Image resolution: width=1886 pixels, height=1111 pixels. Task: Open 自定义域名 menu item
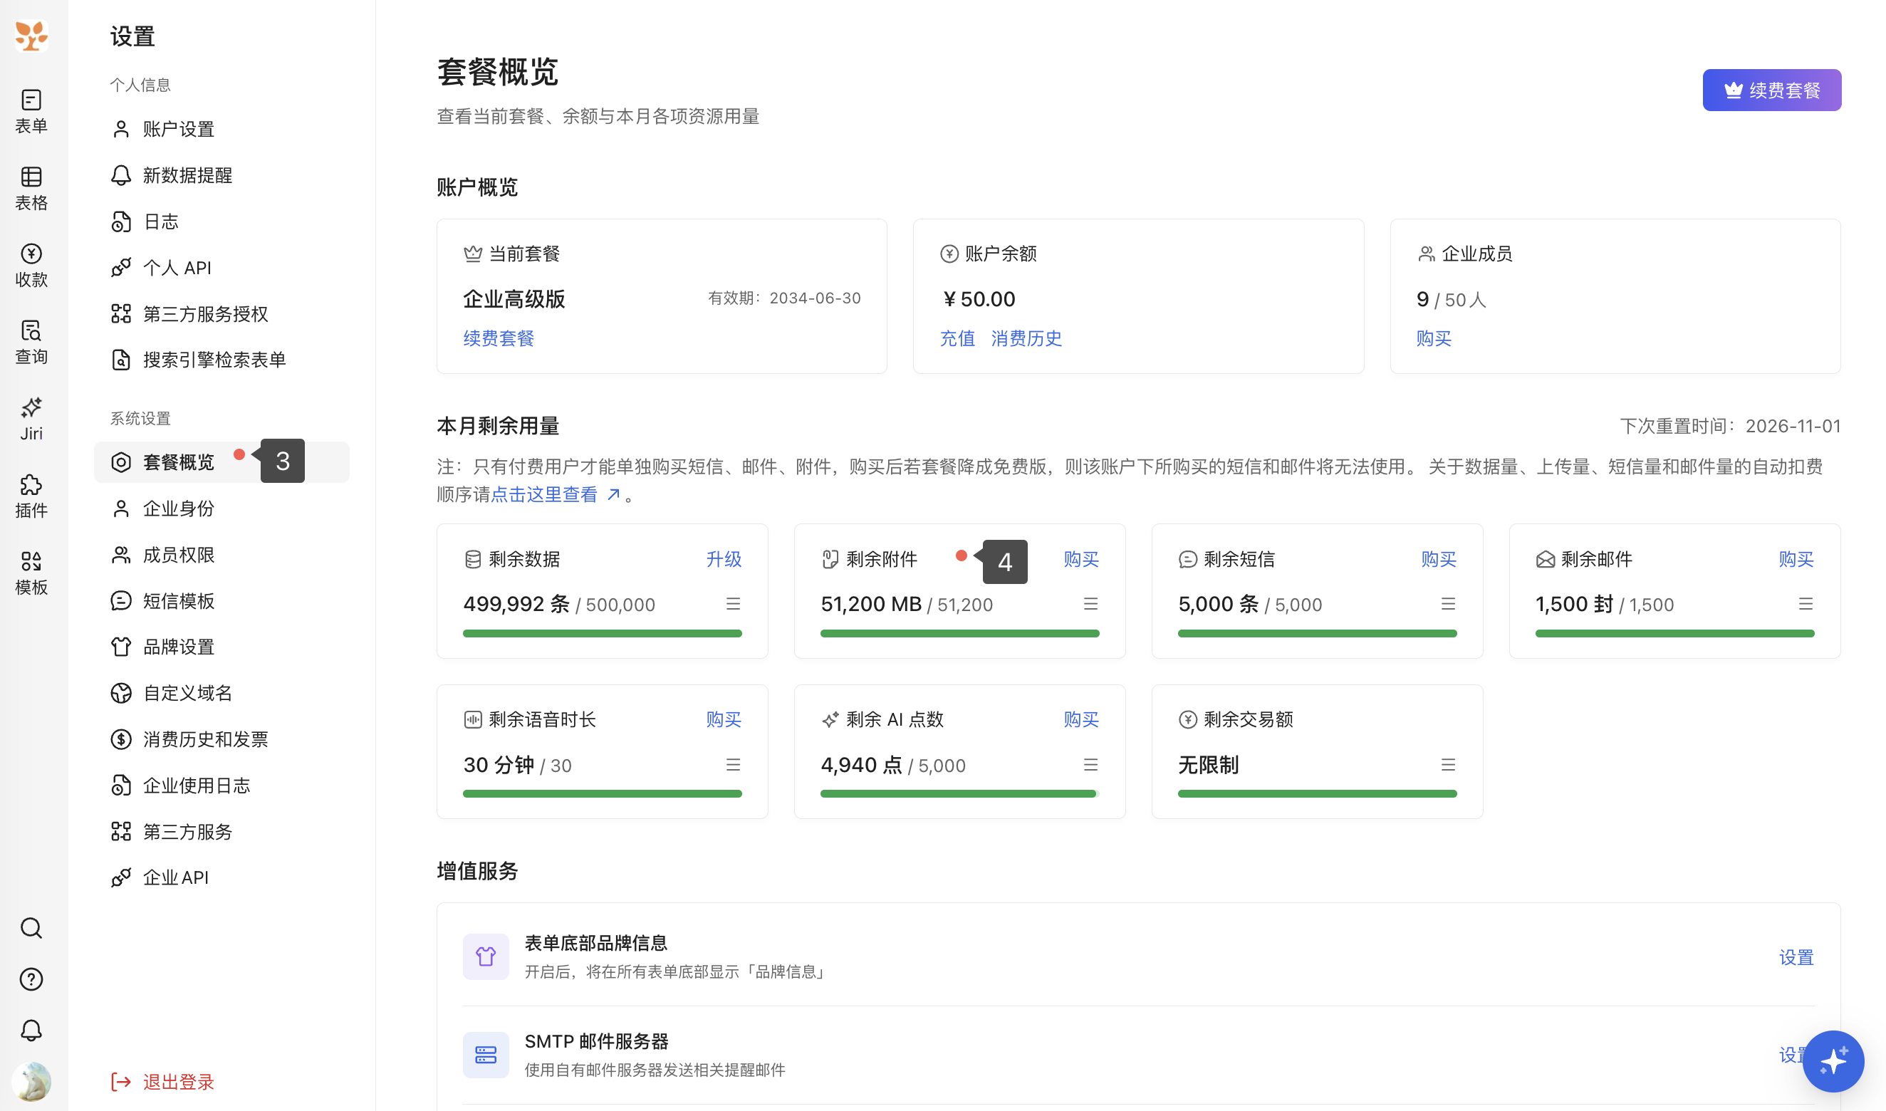point(222,693)
